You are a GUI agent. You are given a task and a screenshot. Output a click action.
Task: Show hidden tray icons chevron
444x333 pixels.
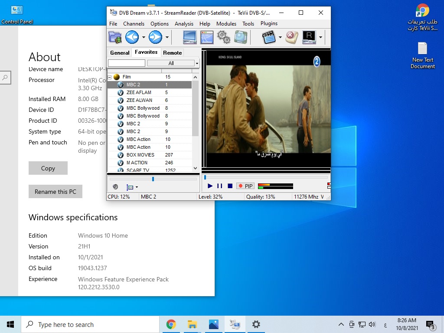click(341, 324)
